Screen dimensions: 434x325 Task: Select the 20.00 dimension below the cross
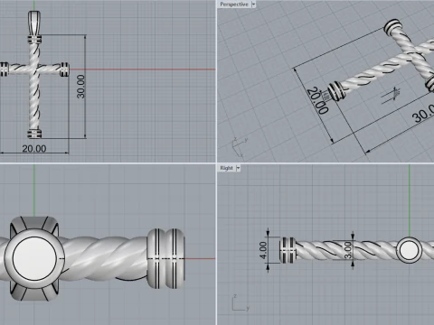(34, 149)
